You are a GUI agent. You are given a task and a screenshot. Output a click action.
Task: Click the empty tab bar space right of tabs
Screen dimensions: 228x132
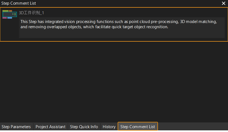point(192,127)
